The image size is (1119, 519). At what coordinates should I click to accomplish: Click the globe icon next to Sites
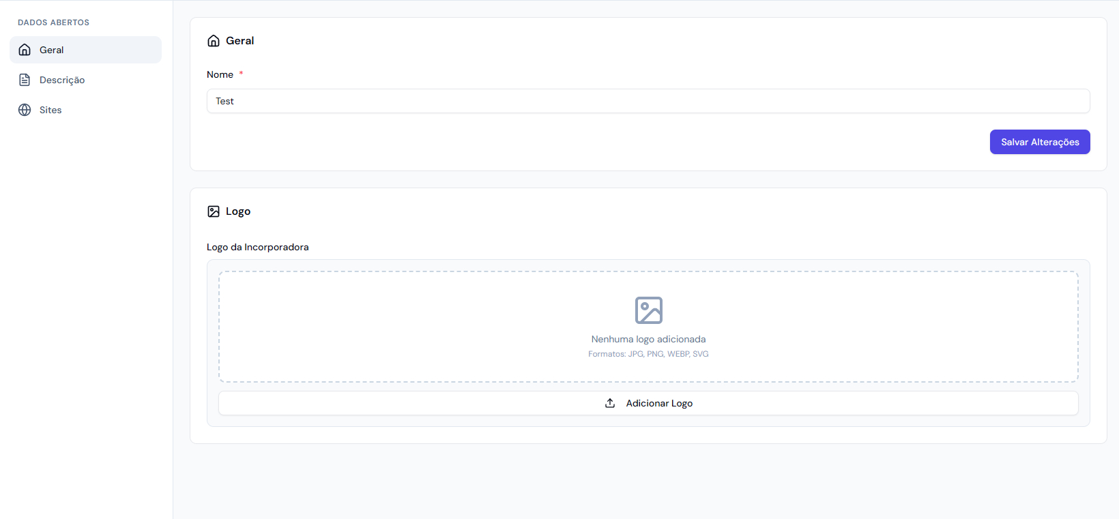(x=25, y=110)
